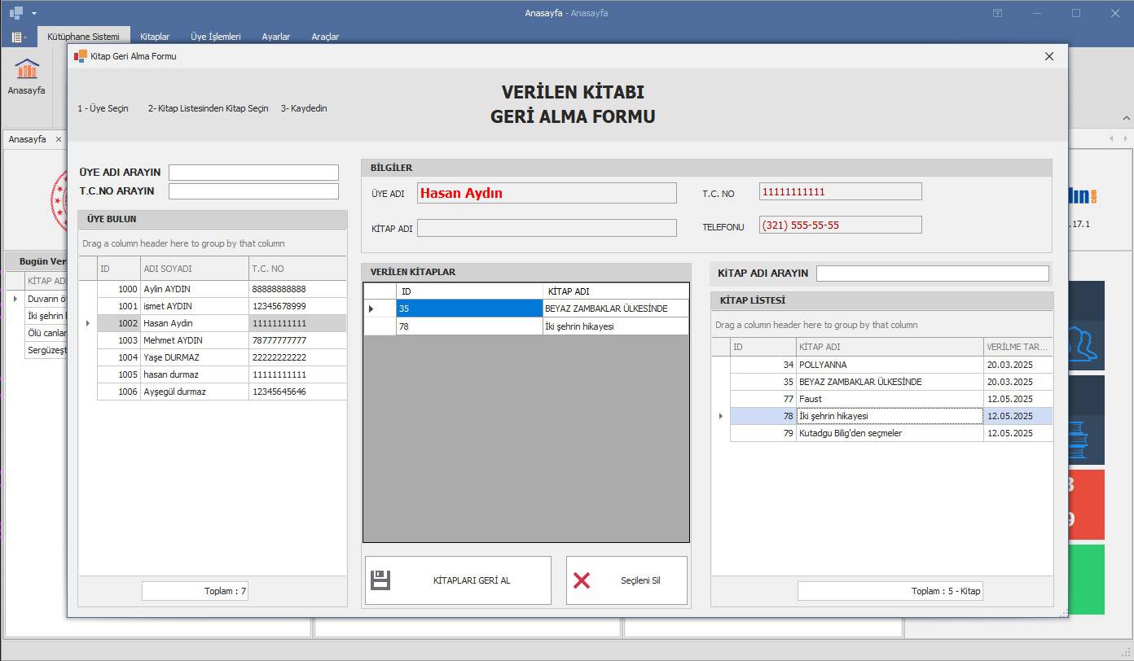Open the application menu icon in ribbon
Screen dimensions: 1134x661
click(19, 37)
